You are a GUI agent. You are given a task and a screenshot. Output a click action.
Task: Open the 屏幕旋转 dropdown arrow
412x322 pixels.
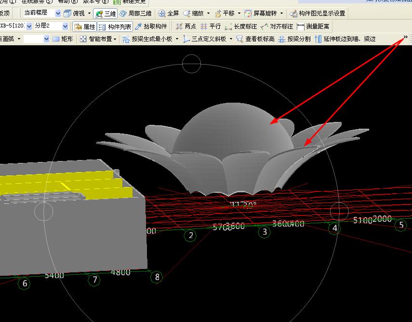(x=281, y=13)
